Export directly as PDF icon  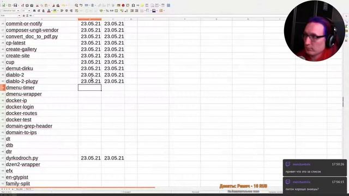click(x=23, y=5)
